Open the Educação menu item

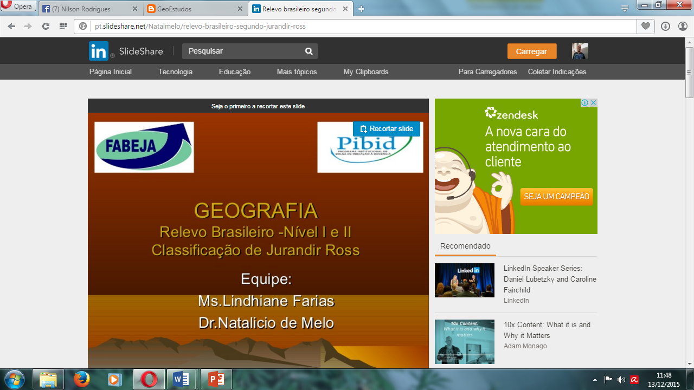click(x=235, y=71)
